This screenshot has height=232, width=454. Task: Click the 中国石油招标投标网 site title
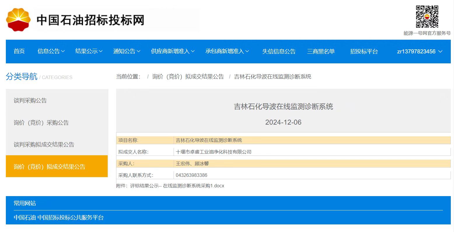coord(90,20)
